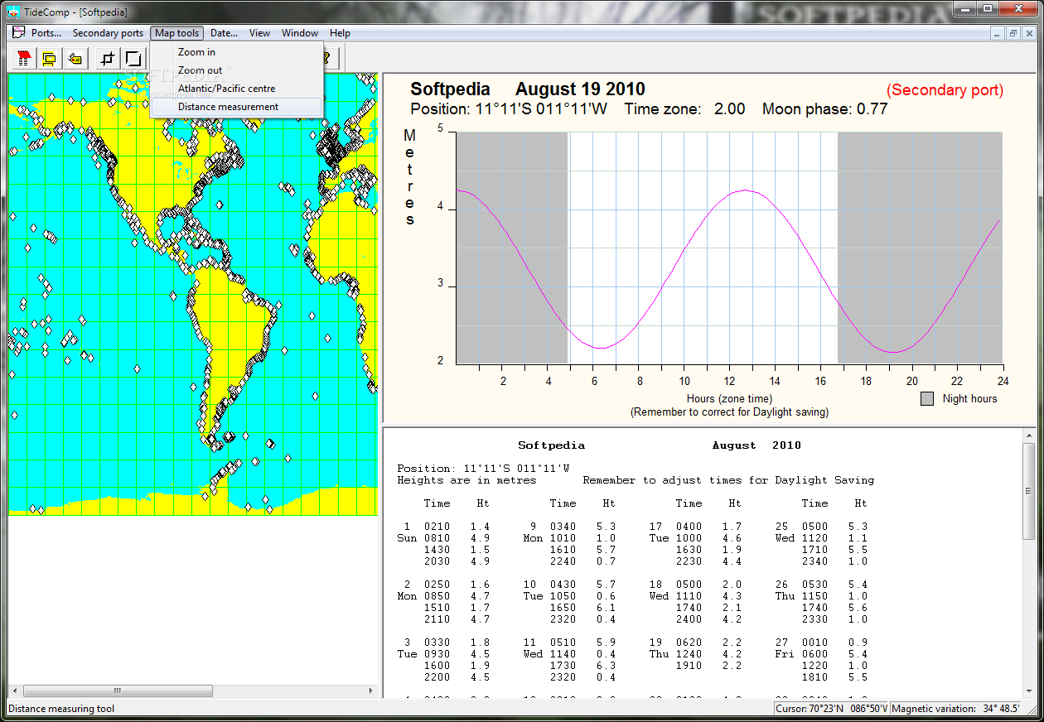1044x722 pixels.
Task: Click 'Hours (zone time)' axis label
Action: (729, 399)
